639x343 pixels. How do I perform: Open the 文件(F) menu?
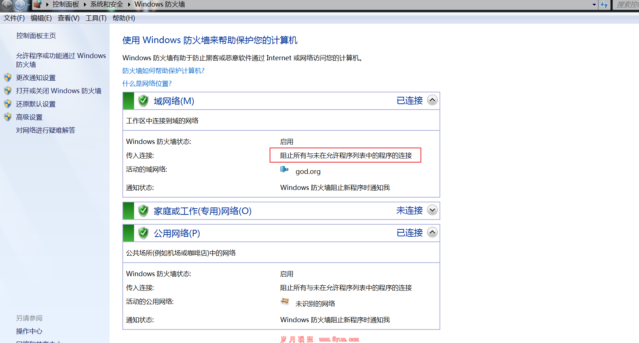click(x=14, y=18)
